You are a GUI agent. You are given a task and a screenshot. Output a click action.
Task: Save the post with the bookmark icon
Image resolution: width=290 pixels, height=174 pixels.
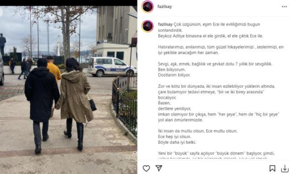(x=272, y=168)
